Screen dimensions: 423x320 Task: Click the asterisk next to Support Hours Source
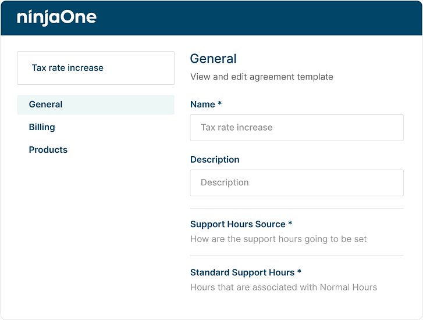(290, 223)
